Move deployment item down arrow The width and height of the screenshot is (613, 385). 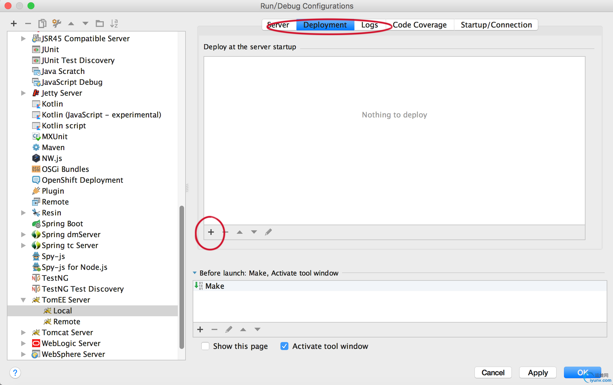click(254, 232)
